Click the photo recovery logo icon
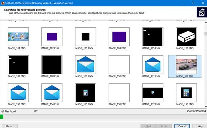This screenshot has height=128, width=207. (x=202, y=12)
